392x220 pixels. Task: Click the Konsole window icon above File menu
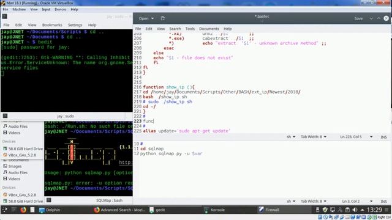[4, 16]
